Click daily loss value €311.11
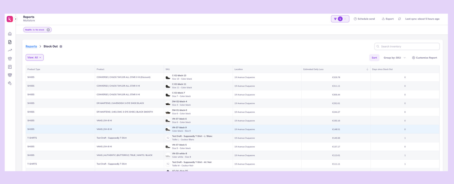 (x=336, y=86)
